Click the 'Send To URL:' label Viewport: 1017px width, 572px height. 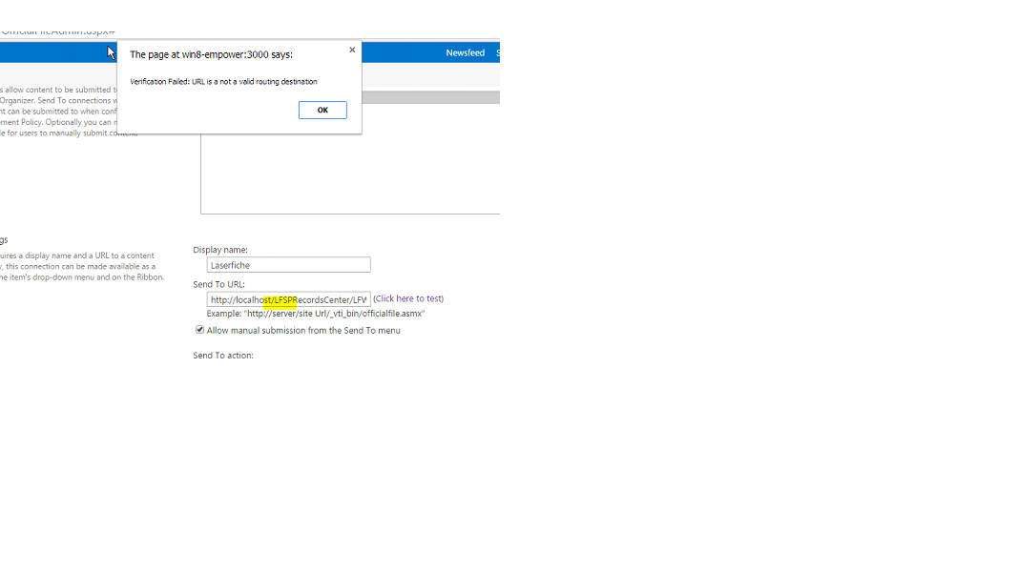pos(218,284)
